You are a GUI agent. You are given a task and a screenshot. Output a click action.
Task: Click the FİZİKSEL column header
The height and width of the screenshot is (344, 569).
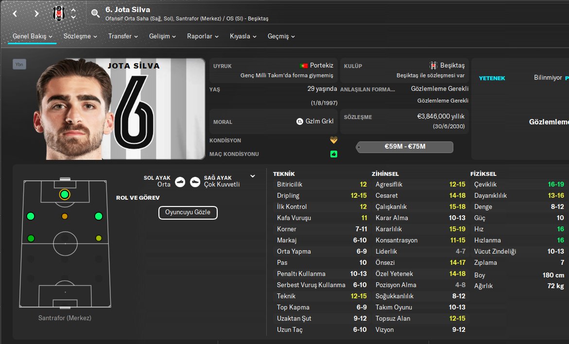pos(483,174)
